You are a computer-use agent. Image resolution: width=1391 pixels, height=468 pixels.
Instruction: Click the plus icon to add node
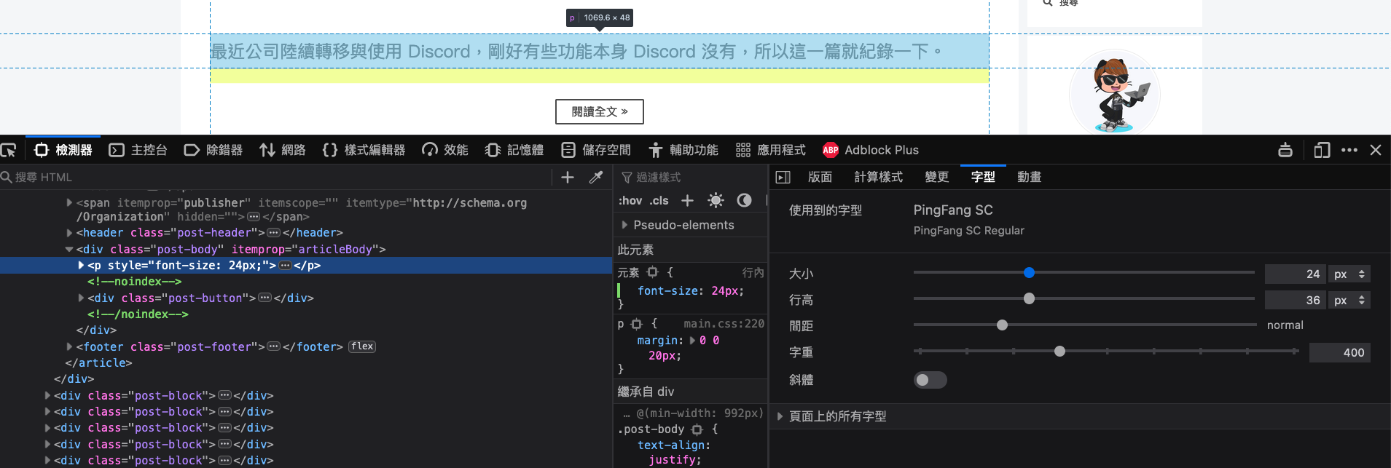click(x=568, y=177)
